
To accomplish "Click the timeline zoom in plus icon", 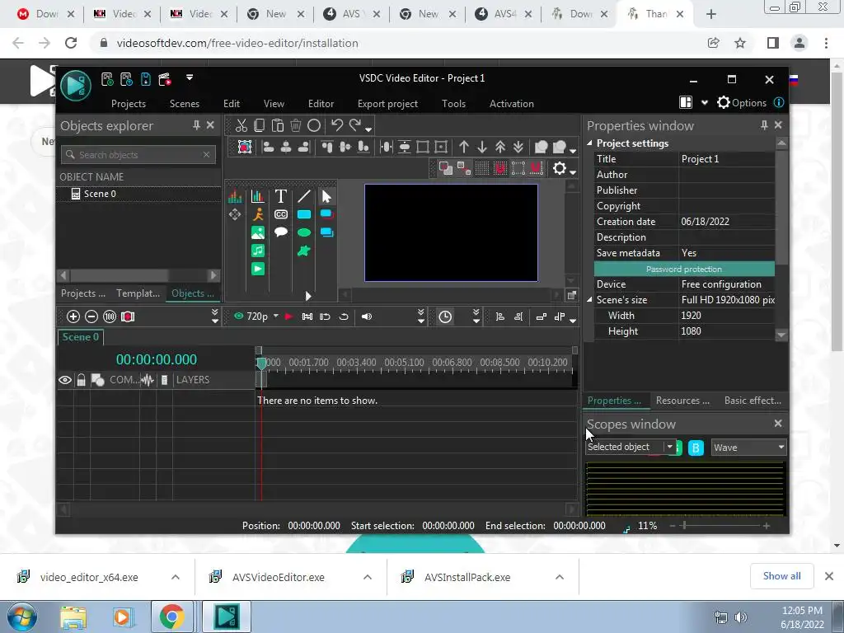I will coord(73,316).
